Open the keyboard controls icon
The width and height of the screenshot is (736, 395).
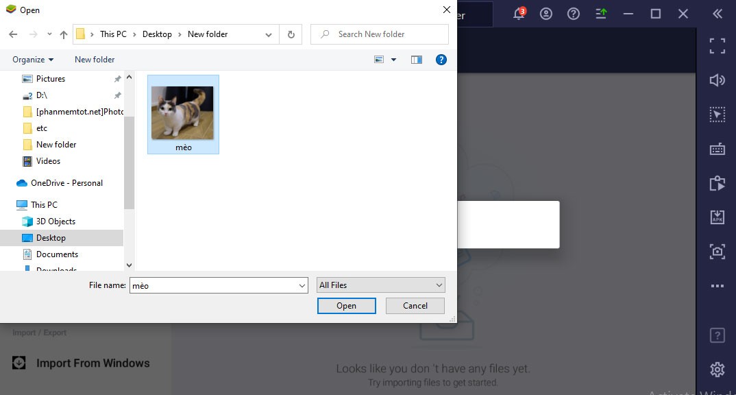pyautogui.click(x=717, y=149)
